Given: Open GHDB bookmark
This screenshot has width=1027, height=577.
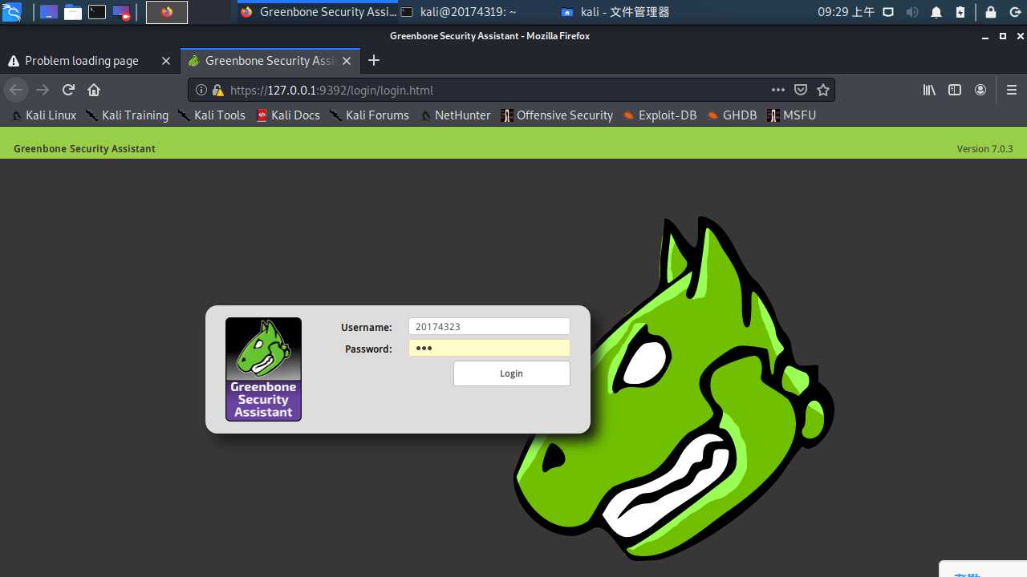Looking at the screenshot, I should pyautogui.click(x=733, y=115).
